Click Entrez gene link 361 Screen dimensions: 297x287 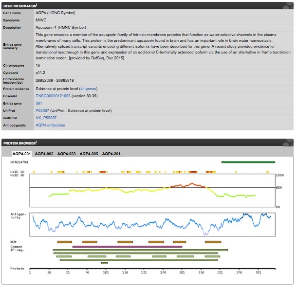tap(39, 103)
